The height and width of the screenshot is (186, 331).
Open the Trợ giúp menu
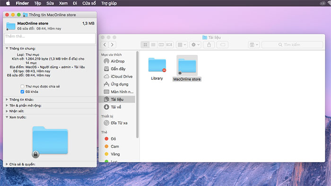pyautogui.click(x=109, y=3)
